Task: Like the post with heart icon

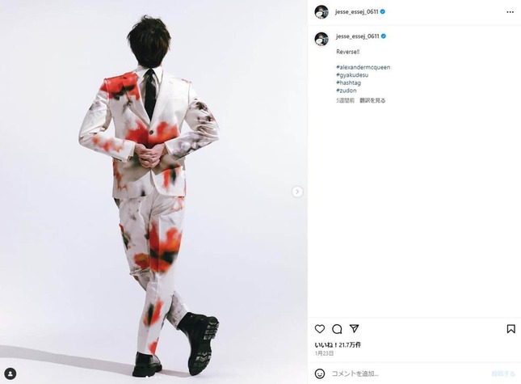Action: click(320, 329)
